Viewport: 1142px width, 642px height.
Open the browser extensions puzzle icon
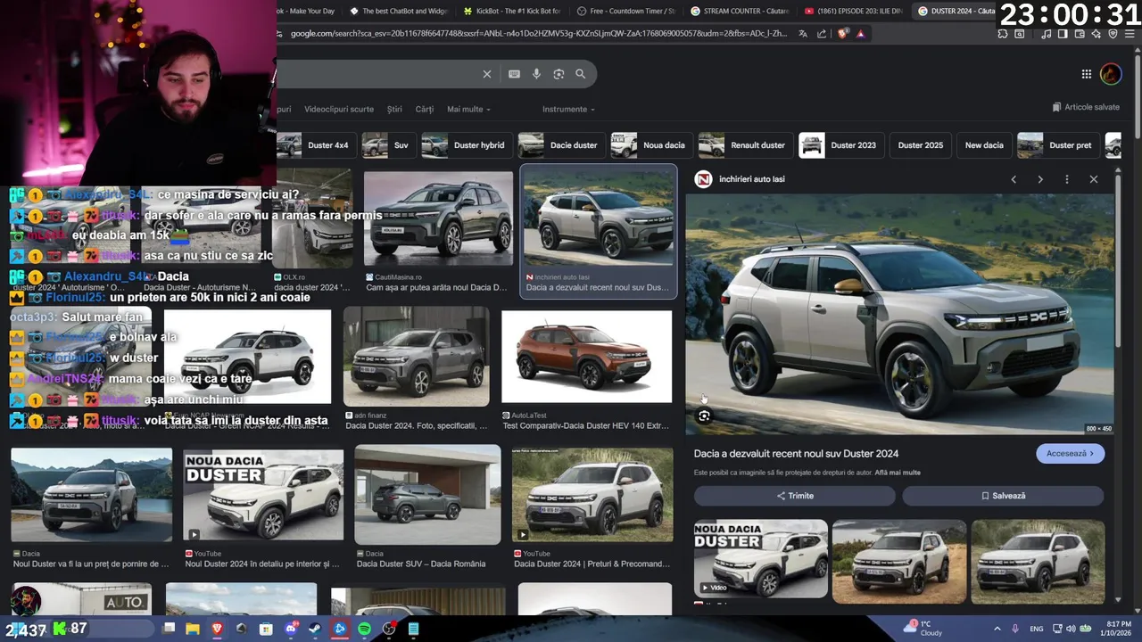click(1003, 34)
